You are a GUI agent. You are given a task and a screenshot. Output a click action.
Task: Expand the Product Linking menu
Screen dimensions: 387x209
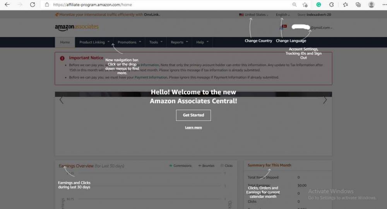pyautogui.click(x=94, y=42)
